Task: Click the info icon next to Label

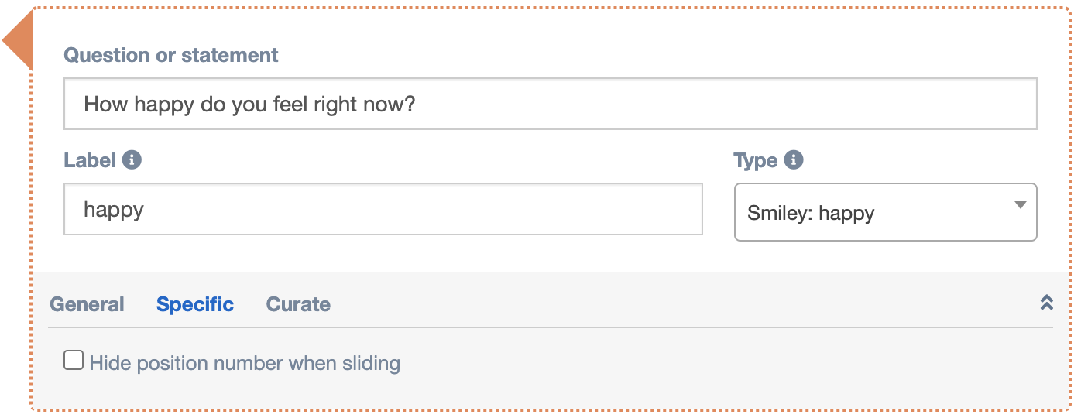Action: (x=132, y=160)
